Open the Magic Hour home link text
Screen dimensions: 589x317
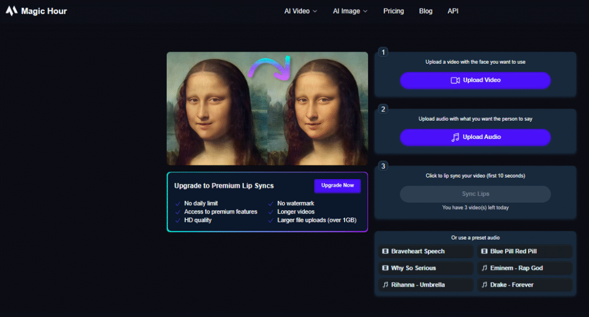tap(44, 11)
